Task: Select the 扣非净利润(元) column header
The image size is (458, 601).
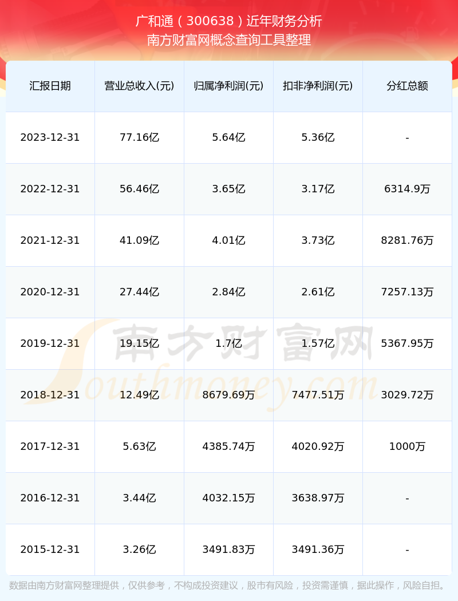Action: click(x=318, y=86)
